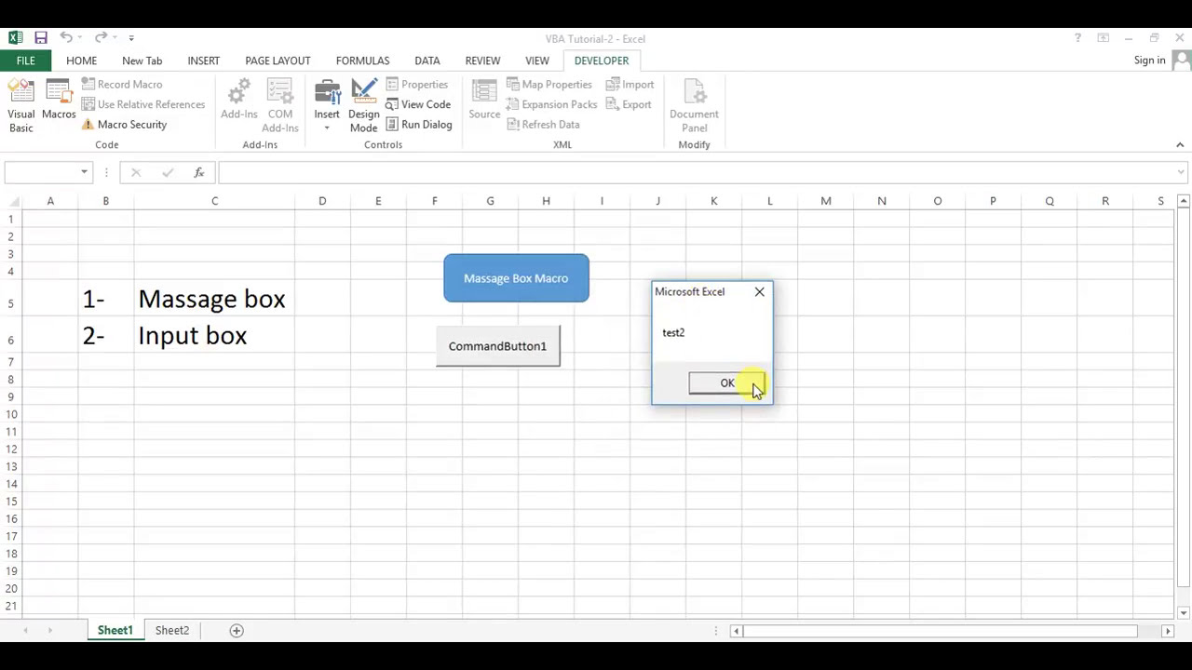The height and width of the screenshot is (670, 1192).
Task: Click the Save icon in Quick Access toolbar
Action: click(41, 38)
